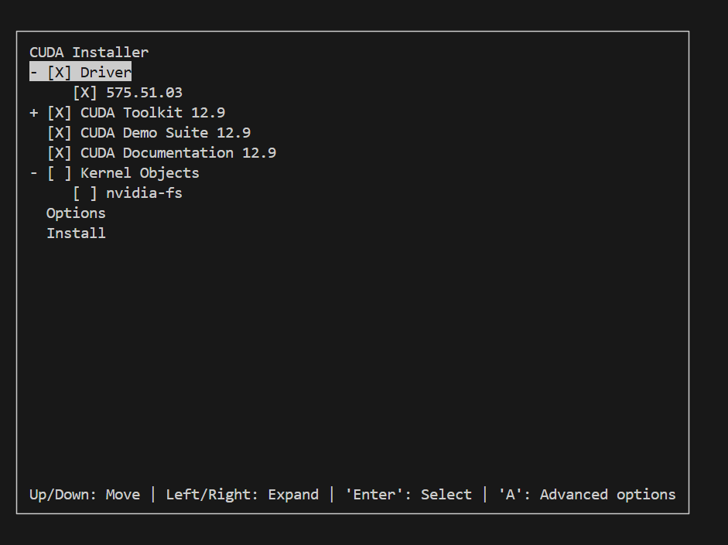Click the nvidia-fs label
The width and height of the screenshot is (728, 545).
click(x=144, y=193)
